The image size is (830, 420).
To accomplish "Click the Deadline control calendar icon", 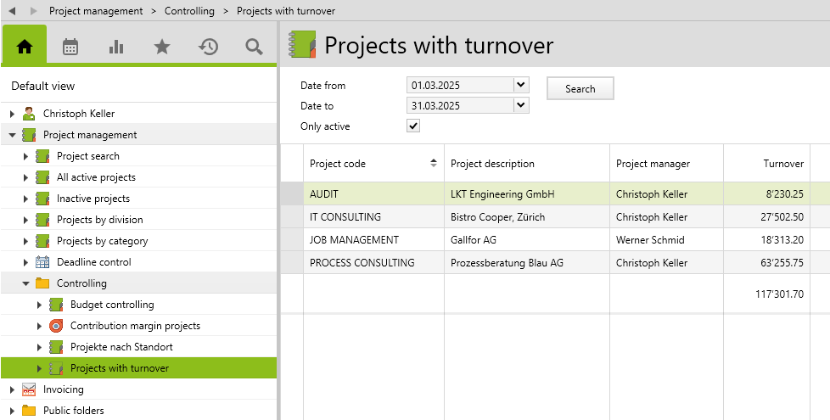I will (42, 262).
